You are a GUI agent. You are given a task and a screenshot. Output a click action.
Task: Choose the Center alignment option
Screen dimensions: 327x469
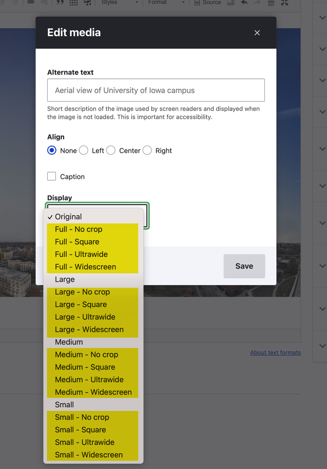(111, 150)
